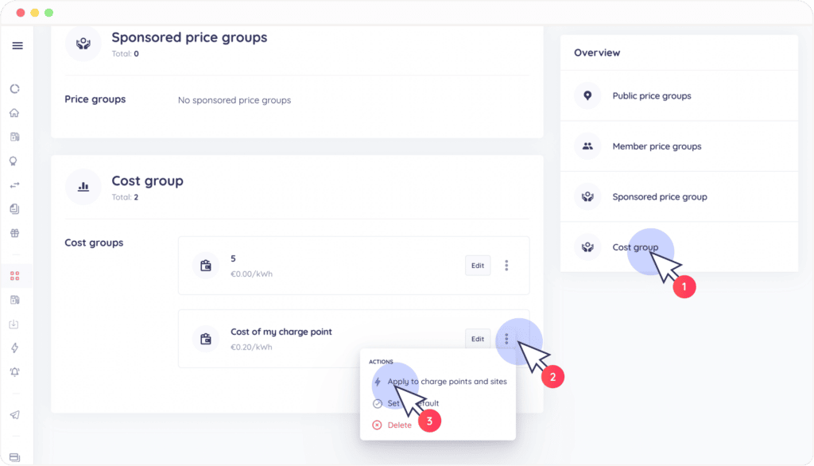Select the gift icon in sidebar
This screenshot has width=814, height=466.
point(14,233)
